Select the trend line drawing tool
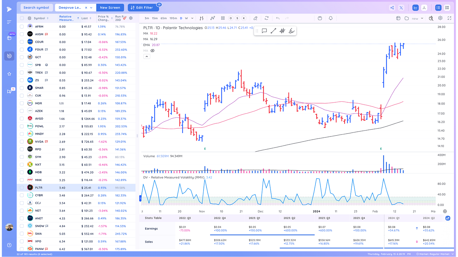The height and width of the screenshot is (257, 458). click(x=273, y=31)
